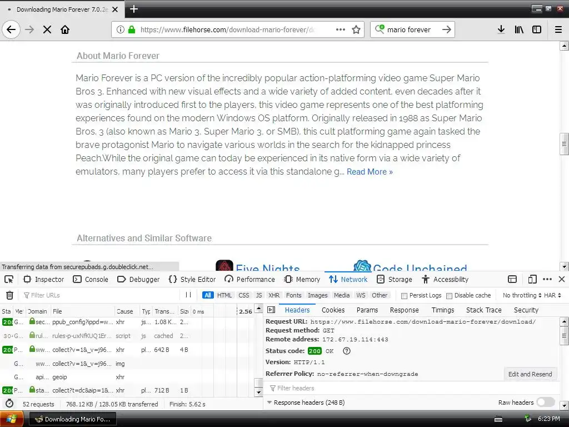Collapse the Response headers section
The width and height of the screenshot is (569, 427).
click(269, 403)
